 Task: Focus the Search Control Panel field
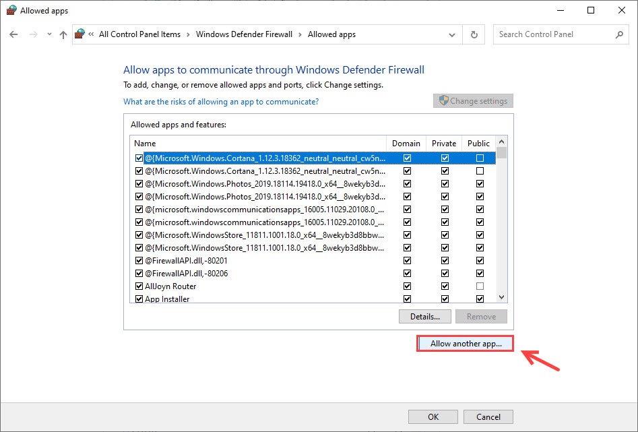(561, 34)
